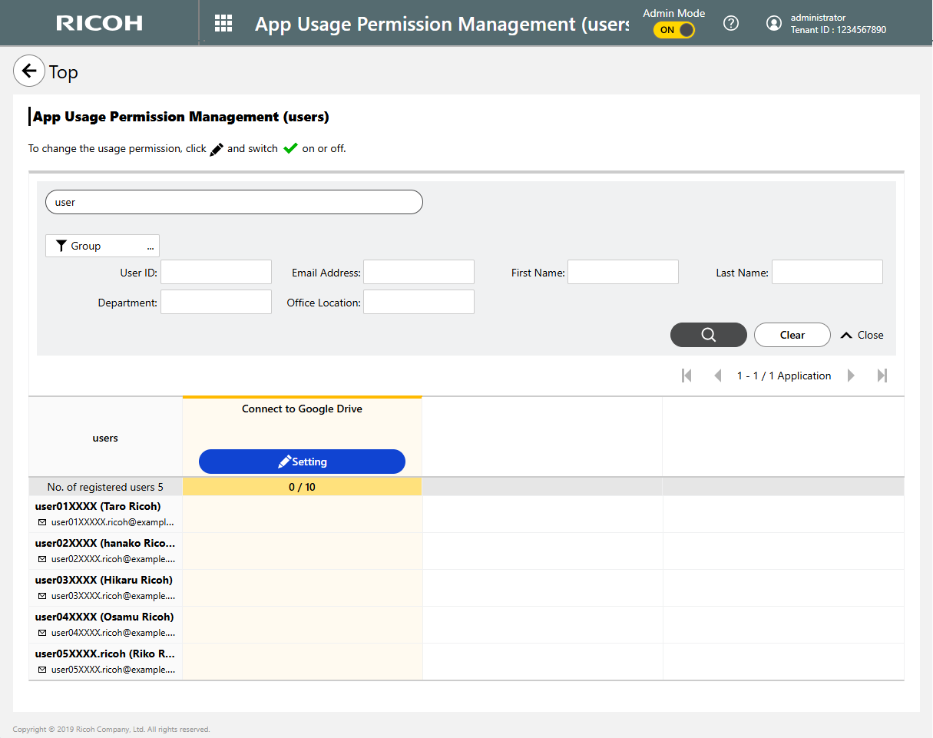Go to the first page of applications
The width and height of the screenshot is (933, 738).
click(x=687, y=376)
